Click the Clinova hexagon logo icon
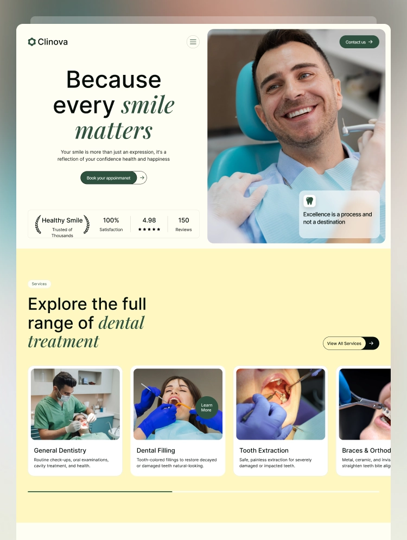The width and height of the screenshot is (407, 540). pyautogui.click(x=31, y=42)
